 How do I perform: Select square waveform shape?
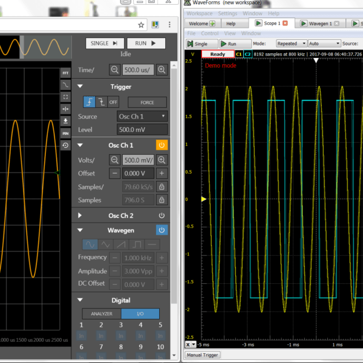(137, 244)
